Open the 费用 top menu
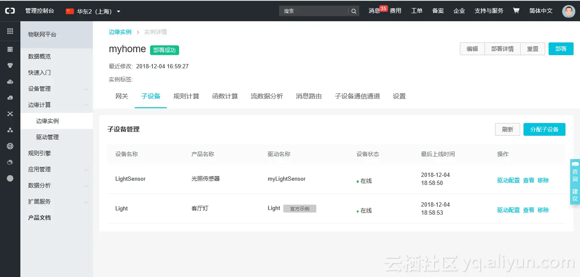This screenshot has width=580, height=277. click(396, 11)
